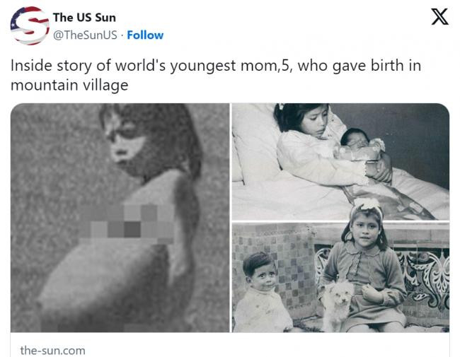Follow The US Sun account
460x357 pixels.
145,35
